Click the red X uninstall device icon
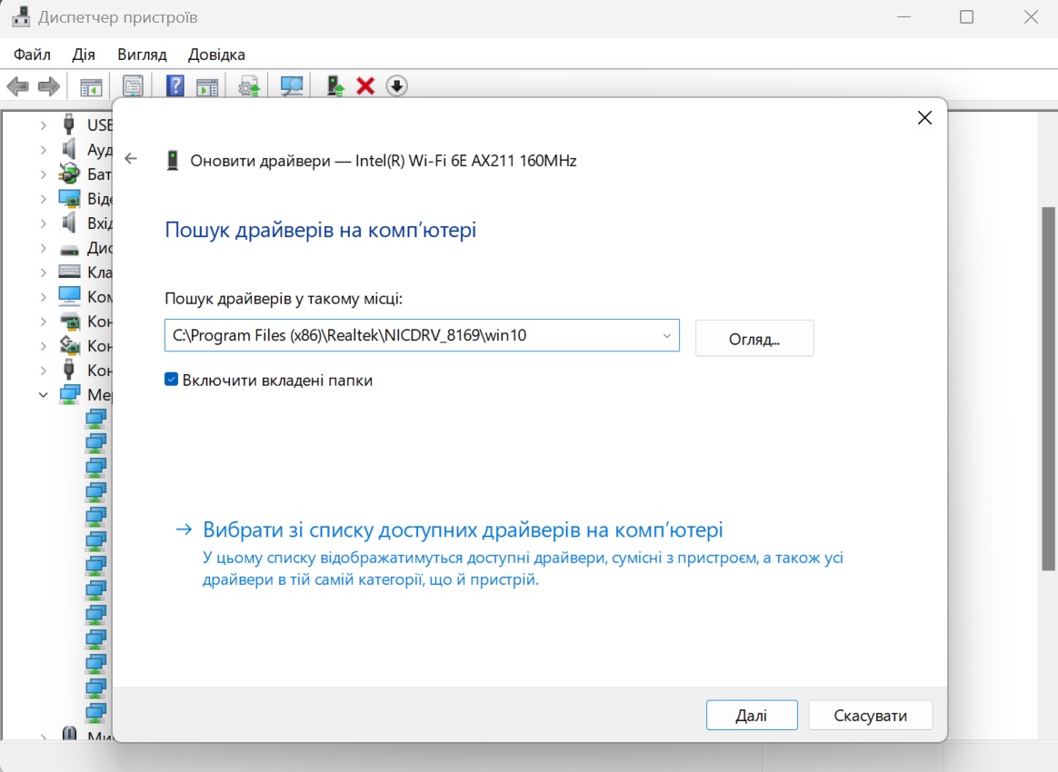Screen dimensions: 1058x772 click(x=365, y=86)
